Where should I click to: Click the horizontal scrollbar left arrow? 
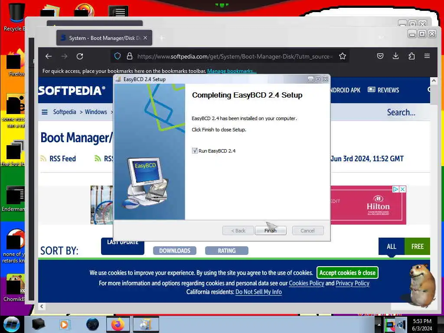[42, 306]
